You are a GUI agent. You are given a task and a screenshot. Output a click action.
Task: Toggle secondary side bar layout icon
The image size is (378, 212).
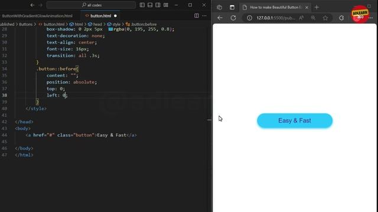click(158, 5)
